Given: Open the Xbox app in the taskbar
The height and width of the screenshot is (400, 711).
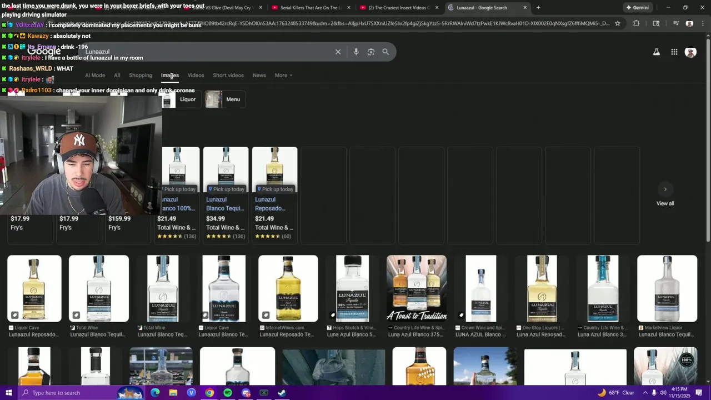Looking at the screenshot, I should click(x=264, y=393).
